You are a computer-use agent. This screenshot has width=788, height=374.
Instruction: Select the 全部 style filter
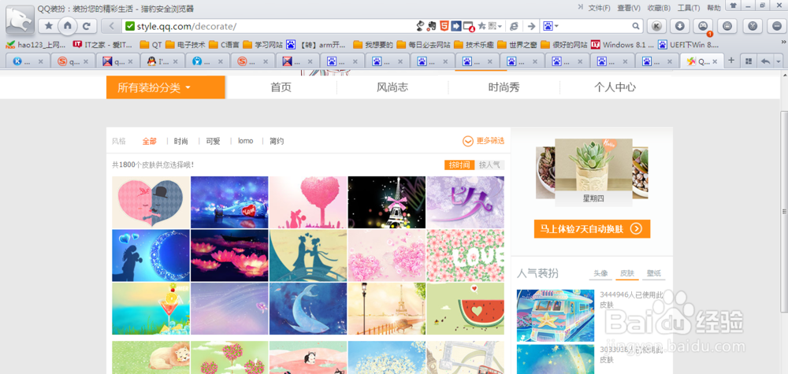149,141
